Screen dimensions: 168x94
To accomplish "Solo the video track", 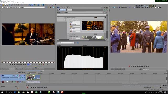I will (x=24, y=75).
